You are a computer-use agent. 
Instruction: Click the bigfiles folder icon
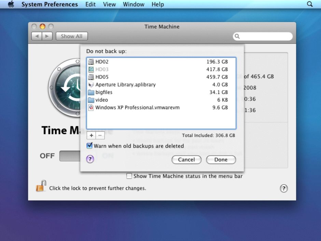pyautogui.click(x=90, y=92)
